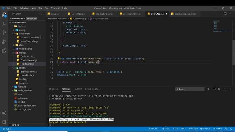This screenshot has width=235, height=132.
Task: Show the Output panel tab
Action: (x=78, y=89)
